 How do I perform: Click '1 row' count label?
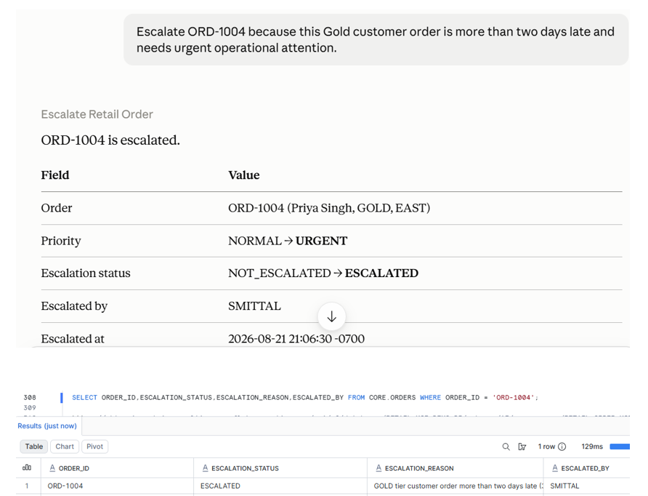pyautogui.click(x=546, y=447)
